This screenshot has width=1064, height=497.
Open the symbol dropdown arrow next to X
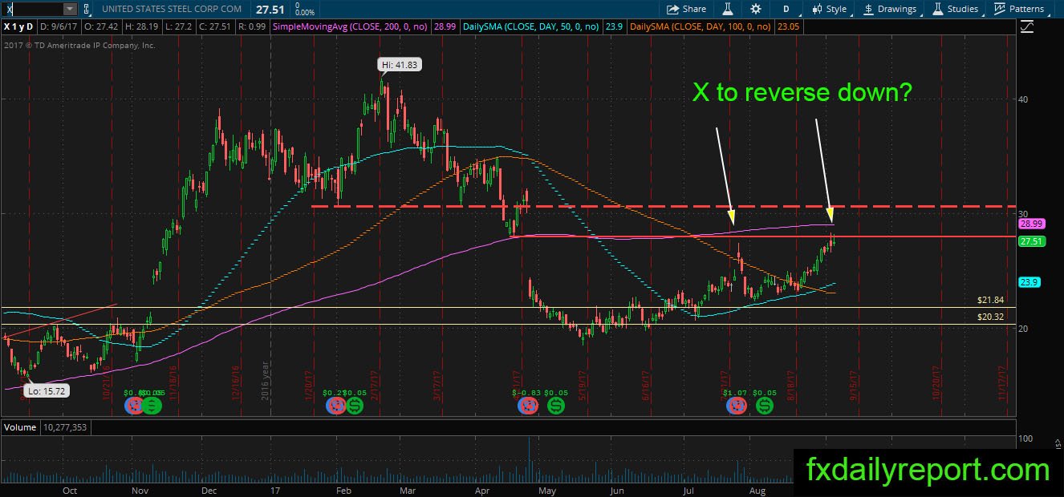[70, 9]
